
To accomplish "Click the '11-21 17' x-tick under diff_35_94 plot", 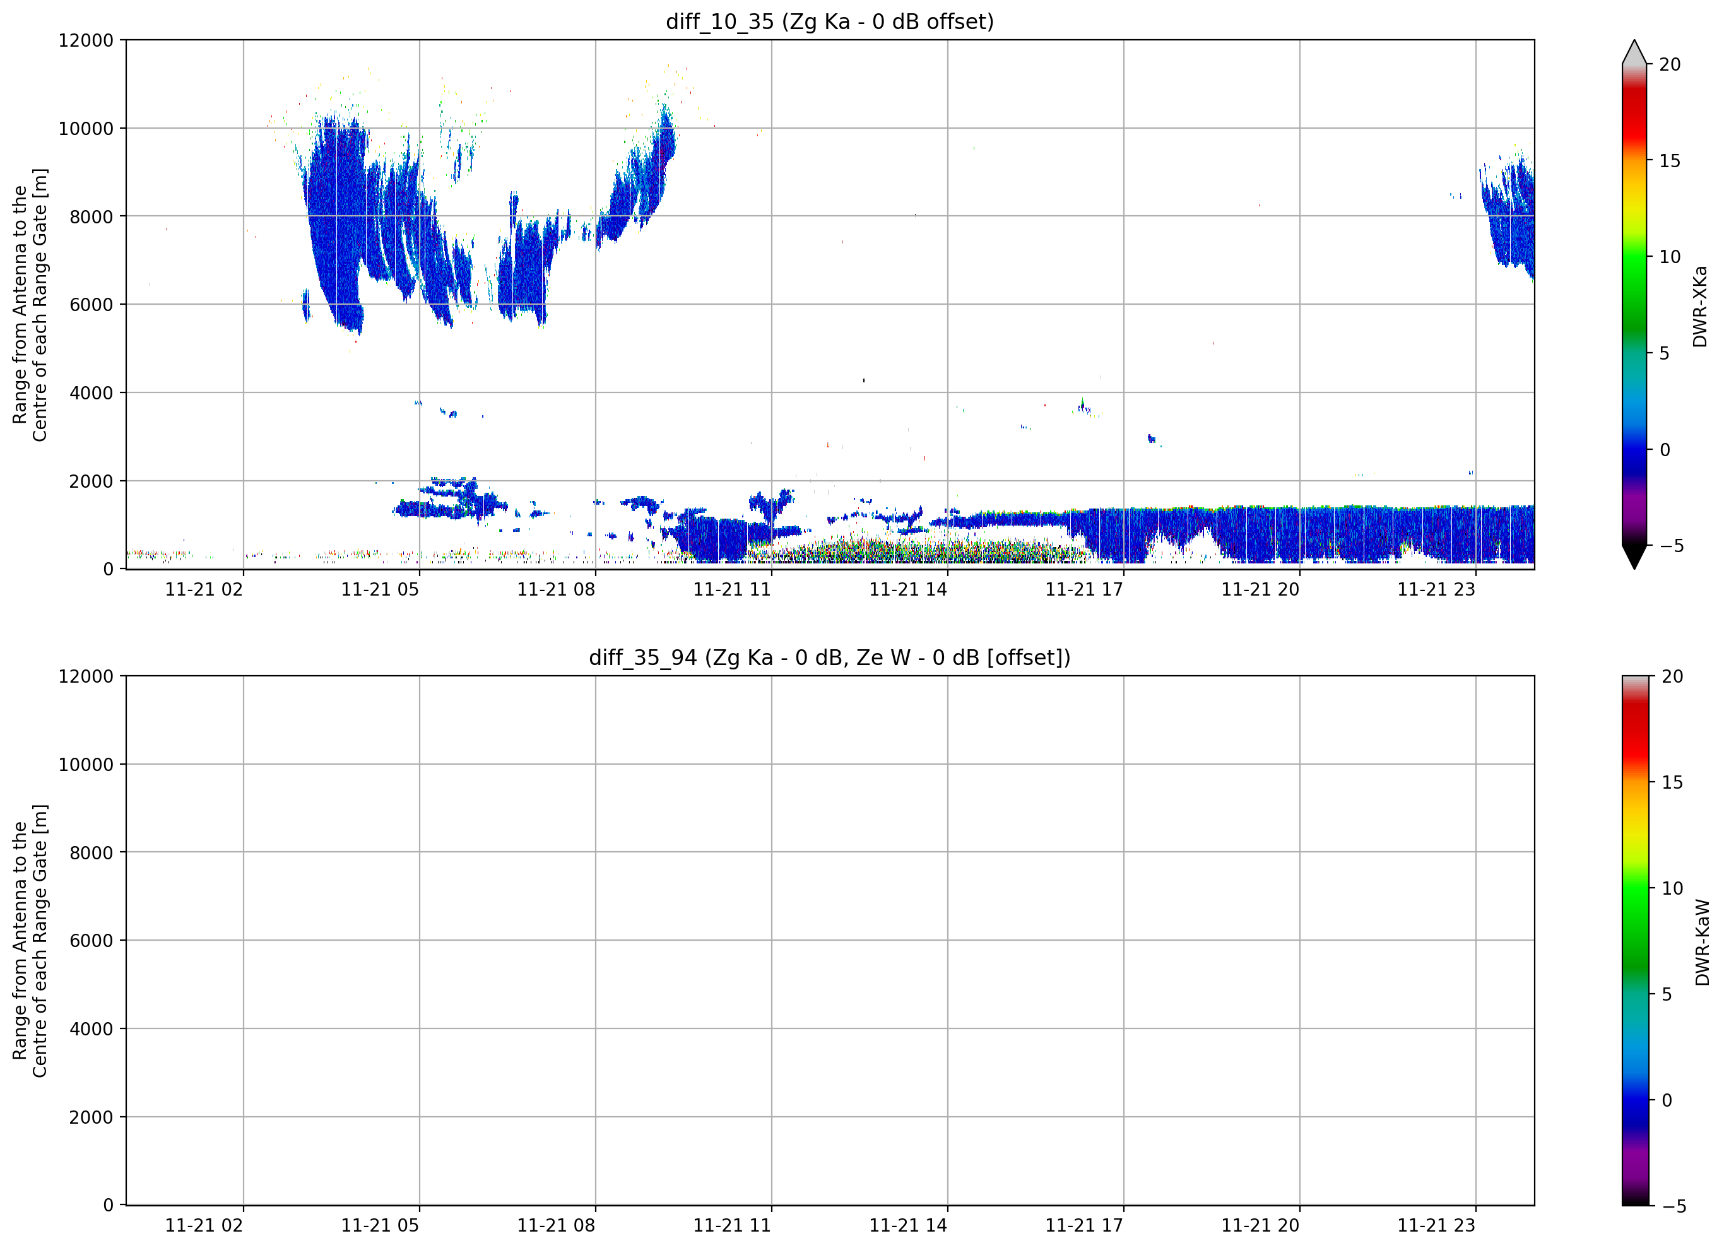I will (1084, 1226).
